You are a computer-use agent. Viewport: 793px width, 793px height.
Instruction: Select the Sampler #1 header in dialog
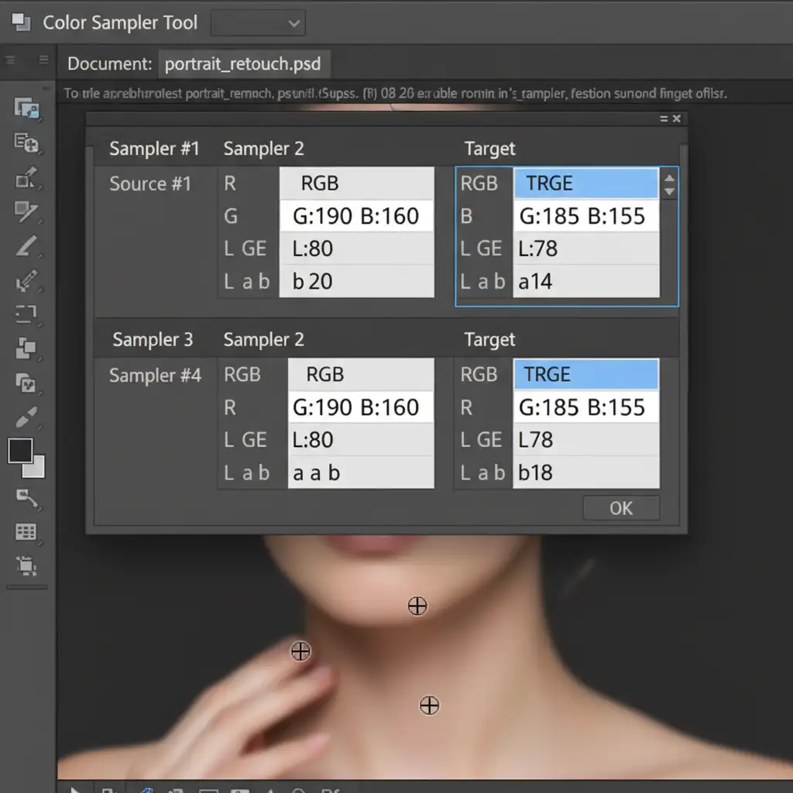[x=154, y=149]
